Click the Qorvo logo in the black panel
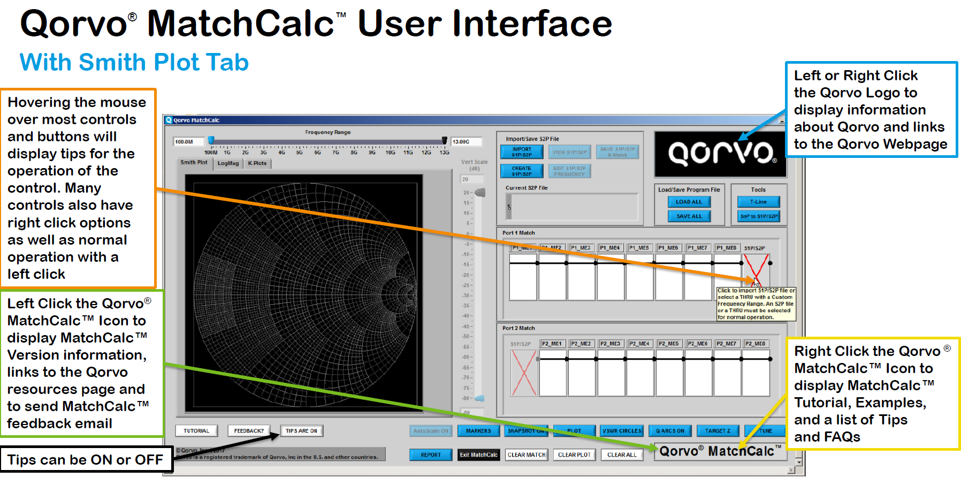 pos(720,154)
